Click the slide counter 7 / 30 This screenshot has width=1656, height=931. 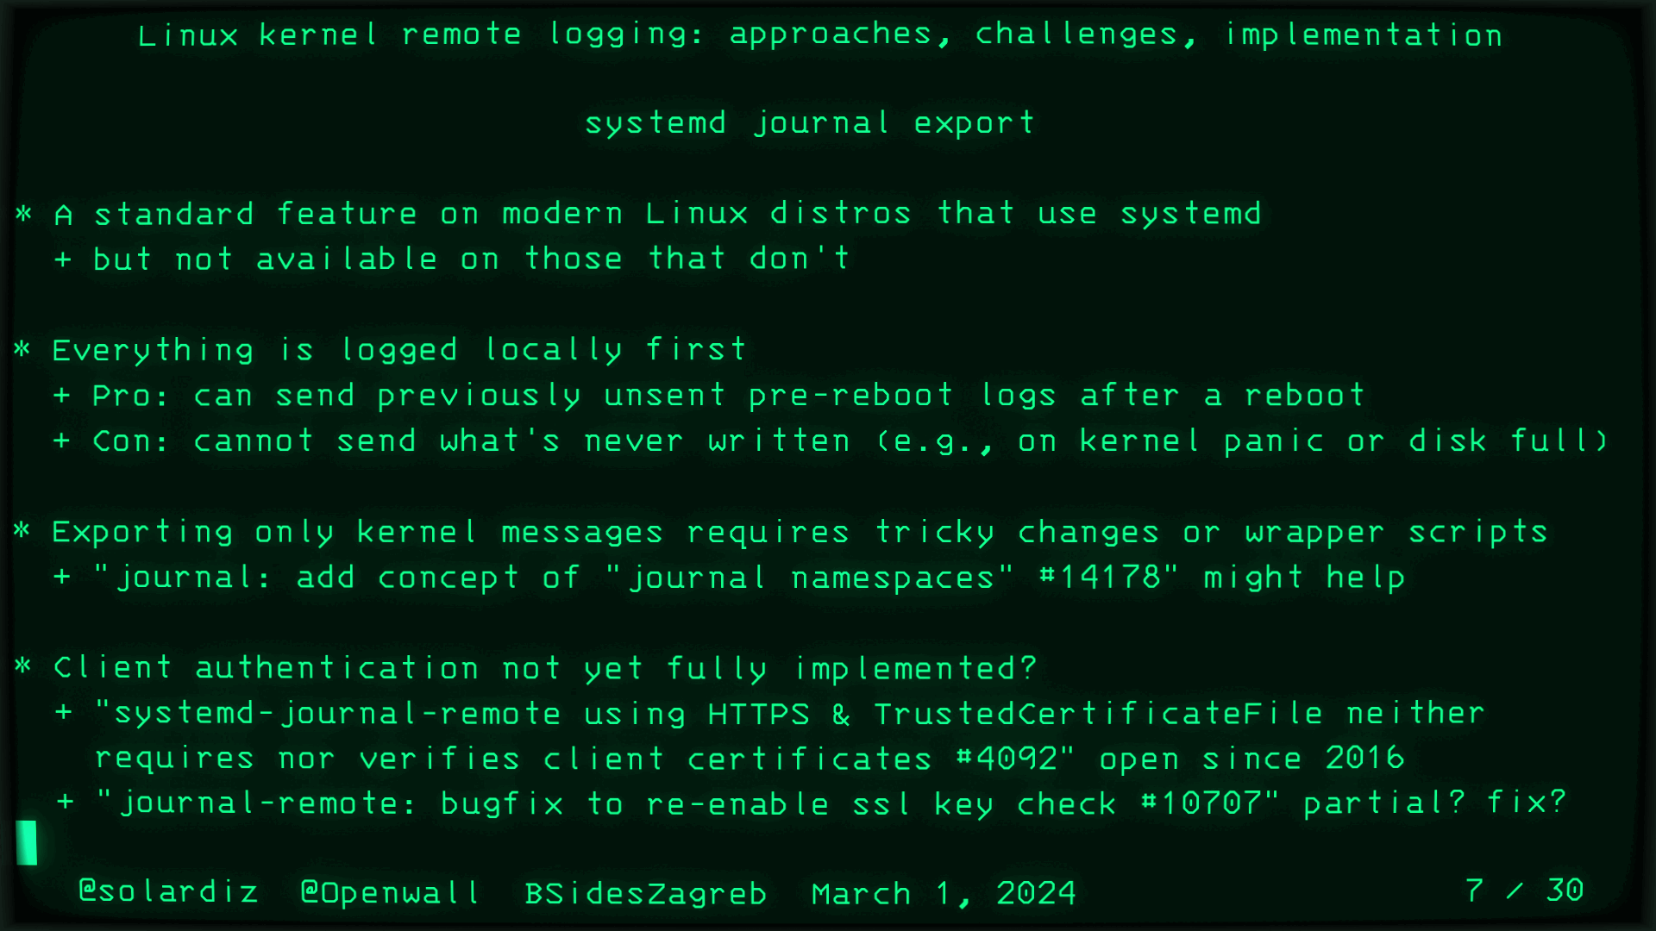[1524, 890]
